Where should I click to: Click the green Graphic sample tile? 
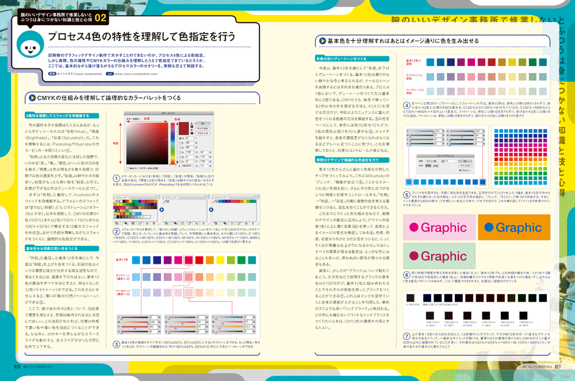coord(439,256)
